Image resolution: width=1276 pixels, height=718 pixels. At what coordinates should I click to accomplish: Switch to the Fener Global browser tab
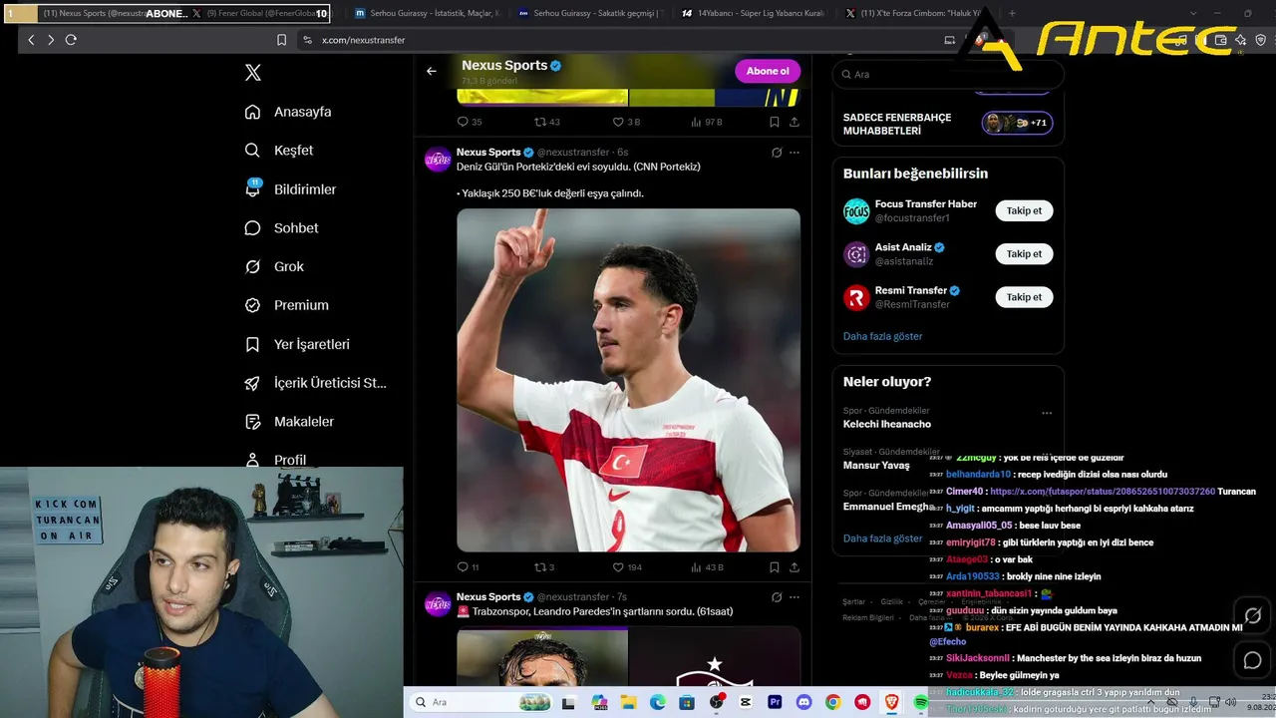257,14
